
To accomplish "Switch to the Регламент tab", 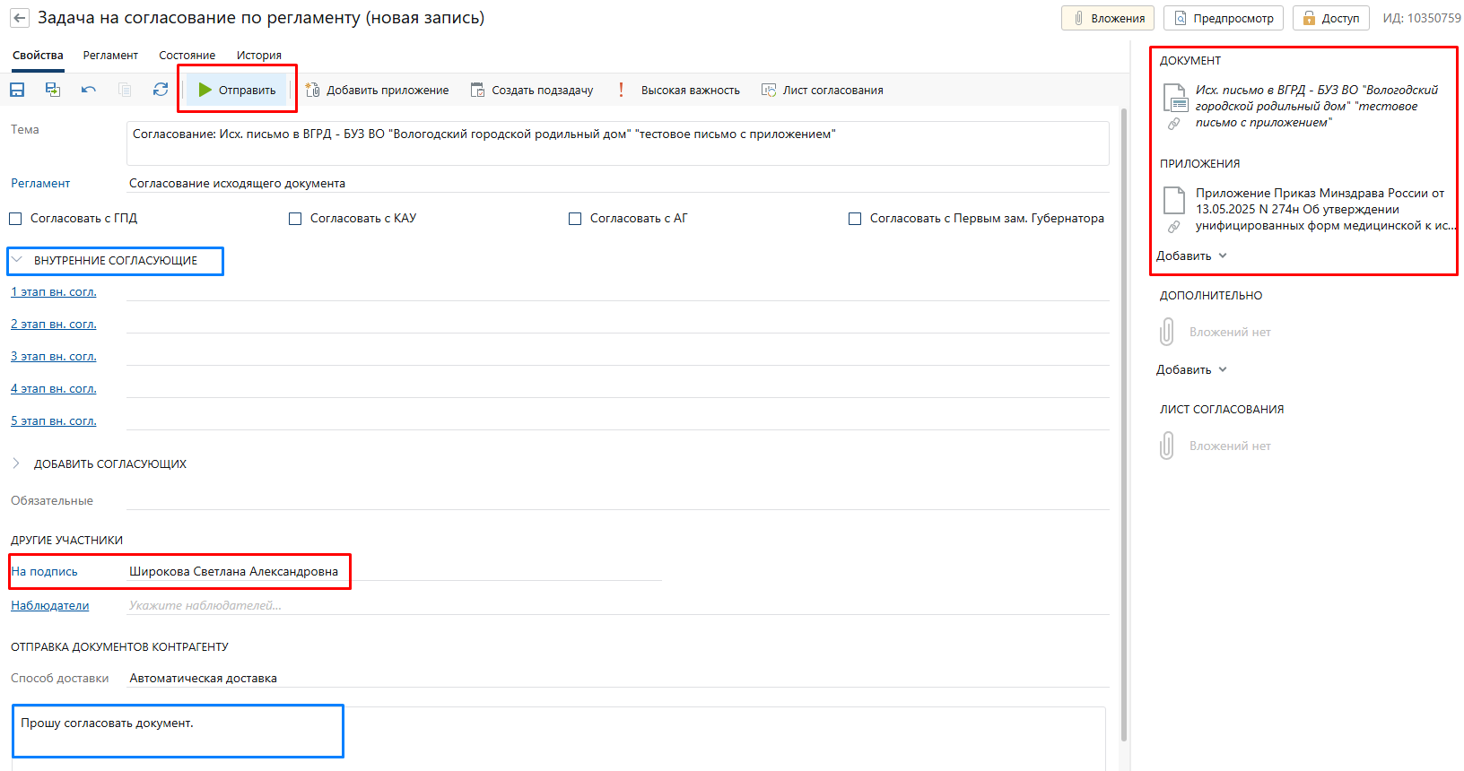I will pos(110,56).
